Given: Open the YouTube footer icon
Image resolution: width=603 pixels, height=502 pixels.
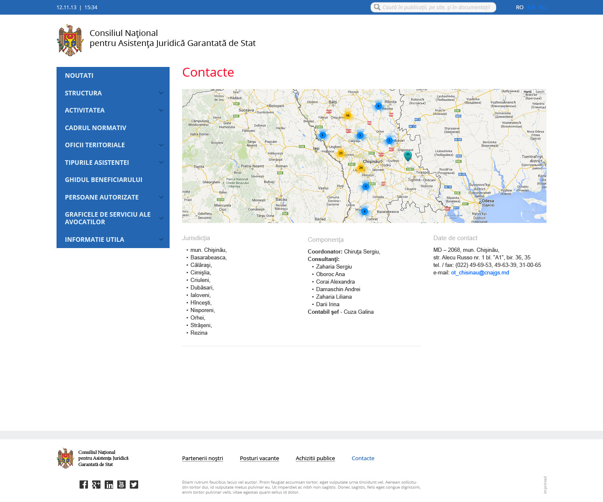Looking at the screenshot, I should 121,484.
